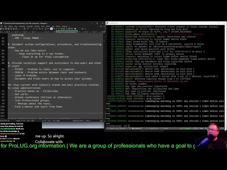Viewport: 227px width, 170px height.
Task: Click Run Macro Multiple Times icon
Action: [x=83, y=29]
